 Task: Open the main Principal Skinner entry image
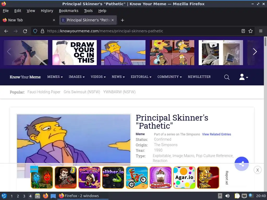click(x=74, y=139)
